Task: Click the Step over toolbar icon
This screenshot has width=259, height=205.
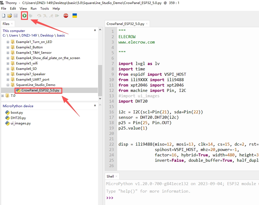Action: click(x=39, y=16)
